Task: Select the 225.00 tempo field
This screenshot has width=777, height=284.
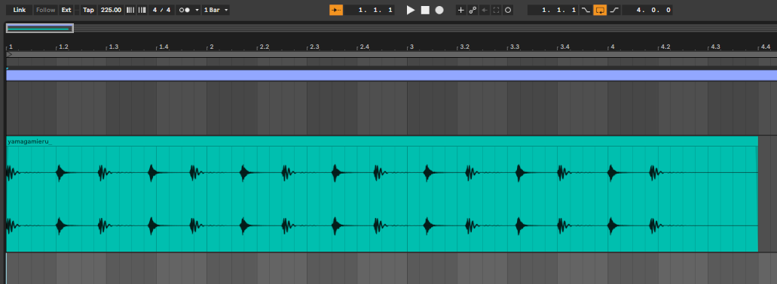Action: pyautogui.click(x=111, y=10)
